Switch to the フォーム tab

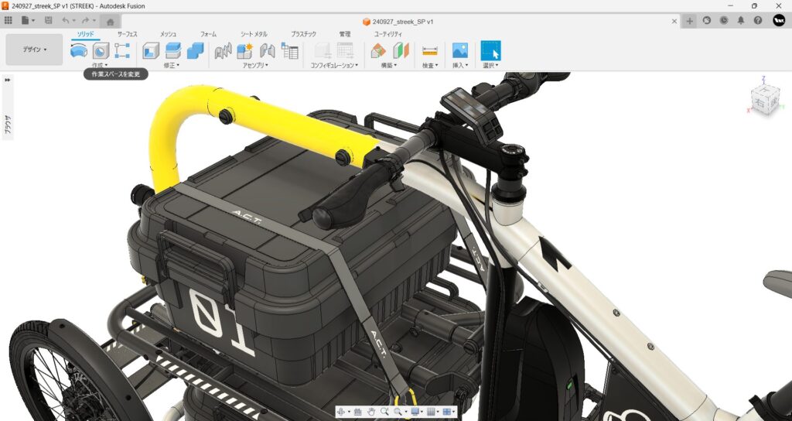tap(208, 34)
